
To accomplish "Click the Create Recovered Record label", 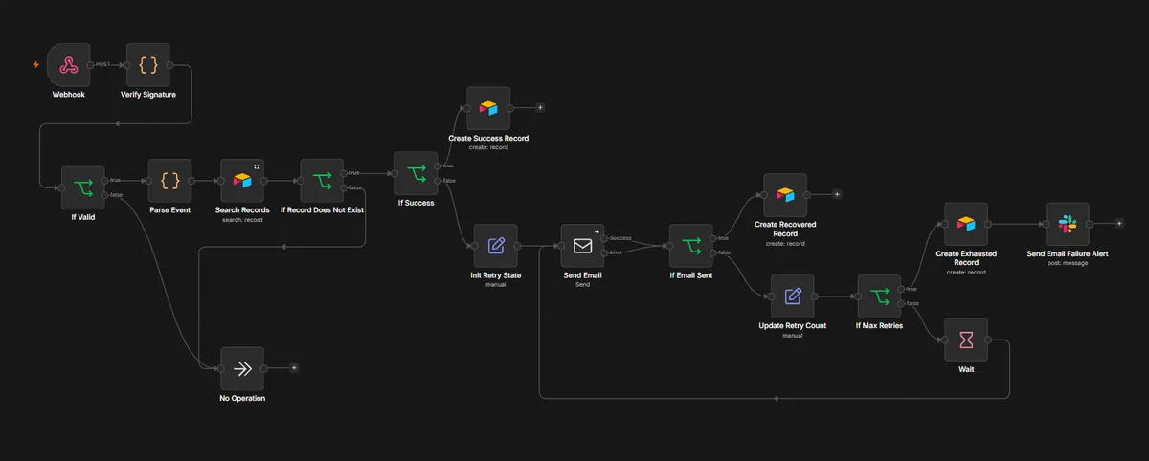I will 785,230.
